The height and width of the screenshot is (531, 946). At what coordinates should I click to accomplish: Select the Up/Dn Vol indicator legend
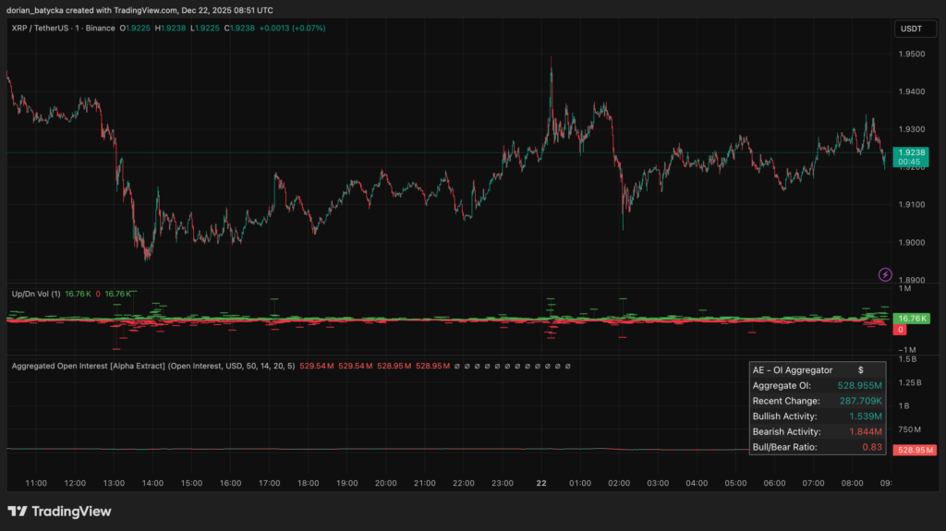[x=34, y=294]
